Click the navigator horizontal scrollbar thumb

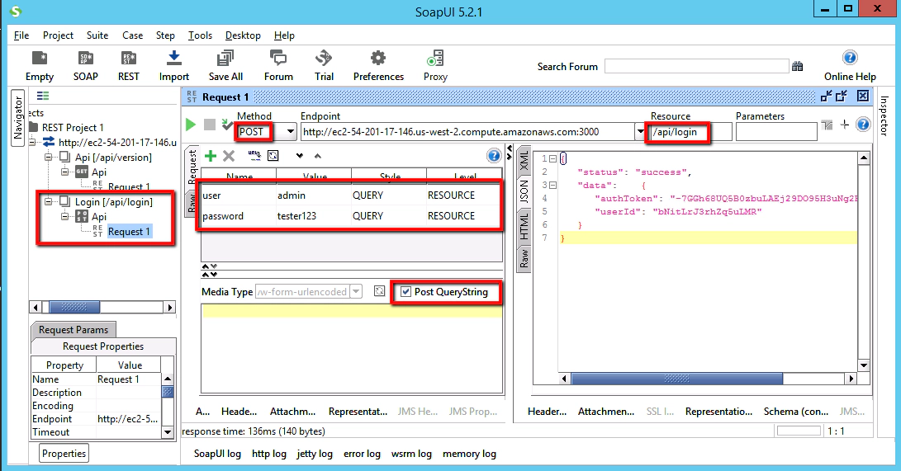74,307
